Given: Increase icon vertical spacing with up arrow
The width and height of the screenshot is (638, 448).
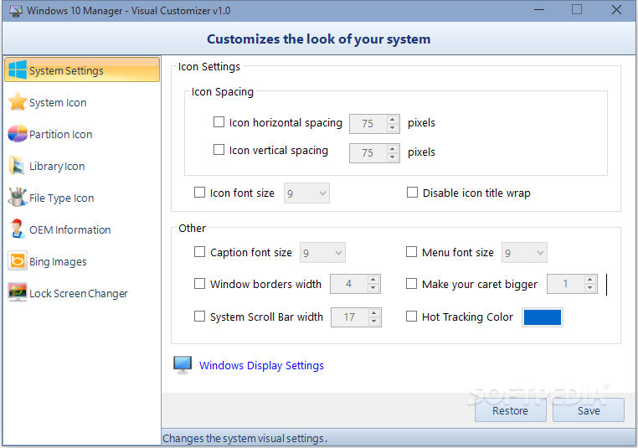Looking at the screenshot, I should [392, 148].
